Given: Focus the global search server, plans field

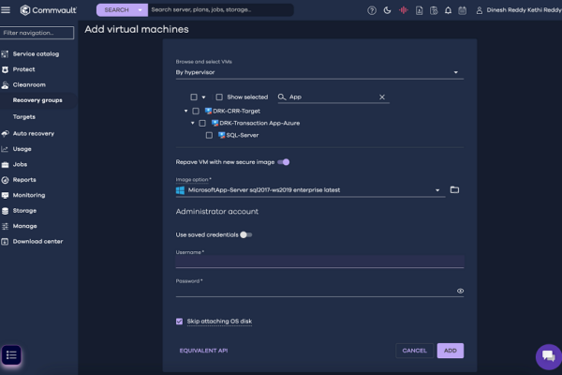Looking at the screenshot, I should [x=220, y=10].
